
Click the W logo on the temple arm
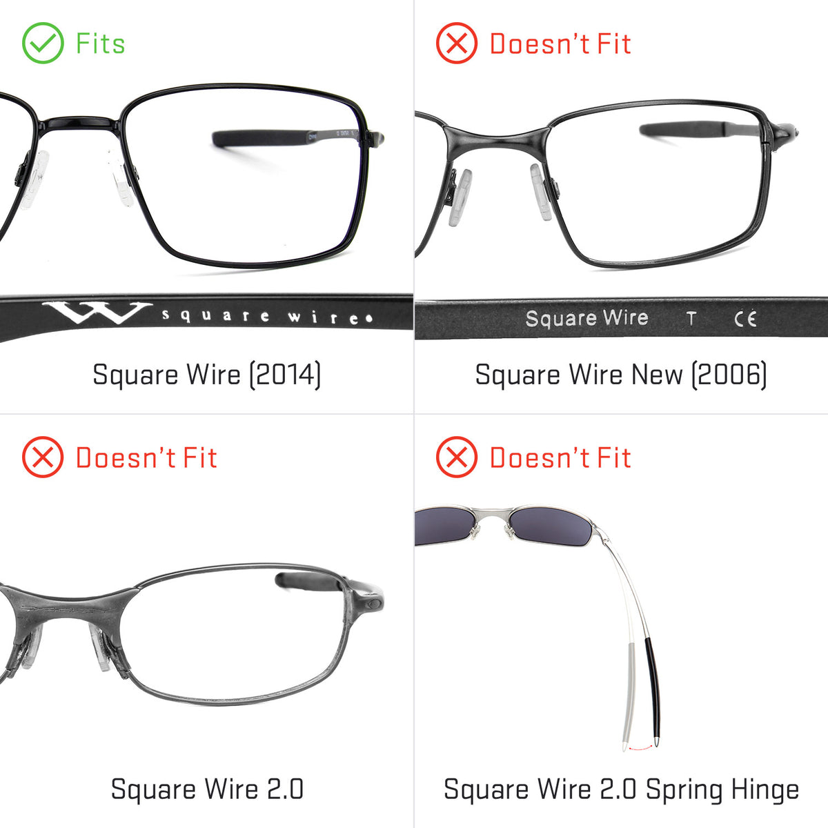tap(97, 313)
